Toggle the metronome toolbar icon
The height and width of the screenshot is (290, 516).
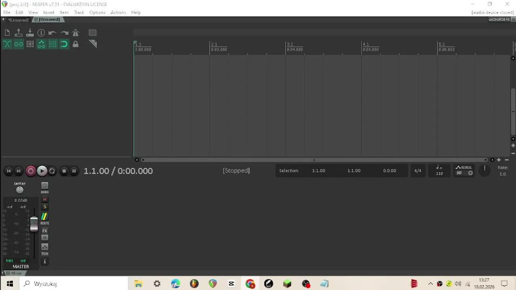[75, 33]
